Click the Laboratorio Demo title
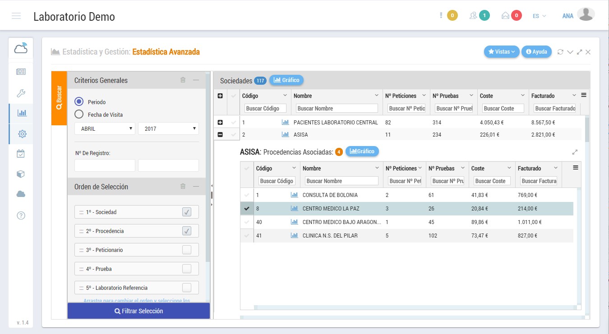Screen dimensions: 609x334 [74, 17]
